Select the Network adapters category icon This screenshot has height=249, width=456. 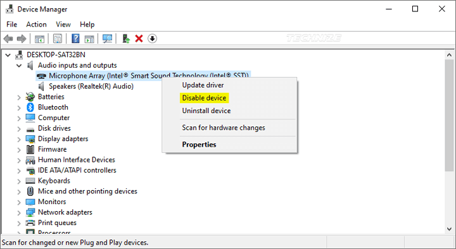coord(30,212)
